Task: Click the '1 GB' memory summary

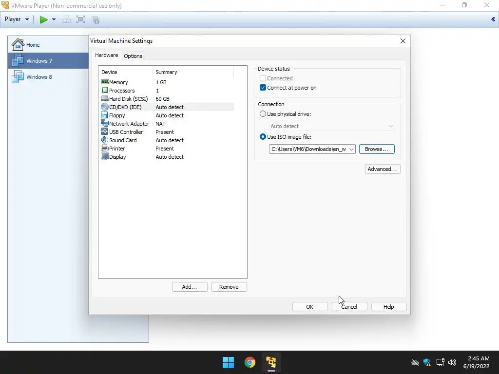Action: tap(161, 82)
